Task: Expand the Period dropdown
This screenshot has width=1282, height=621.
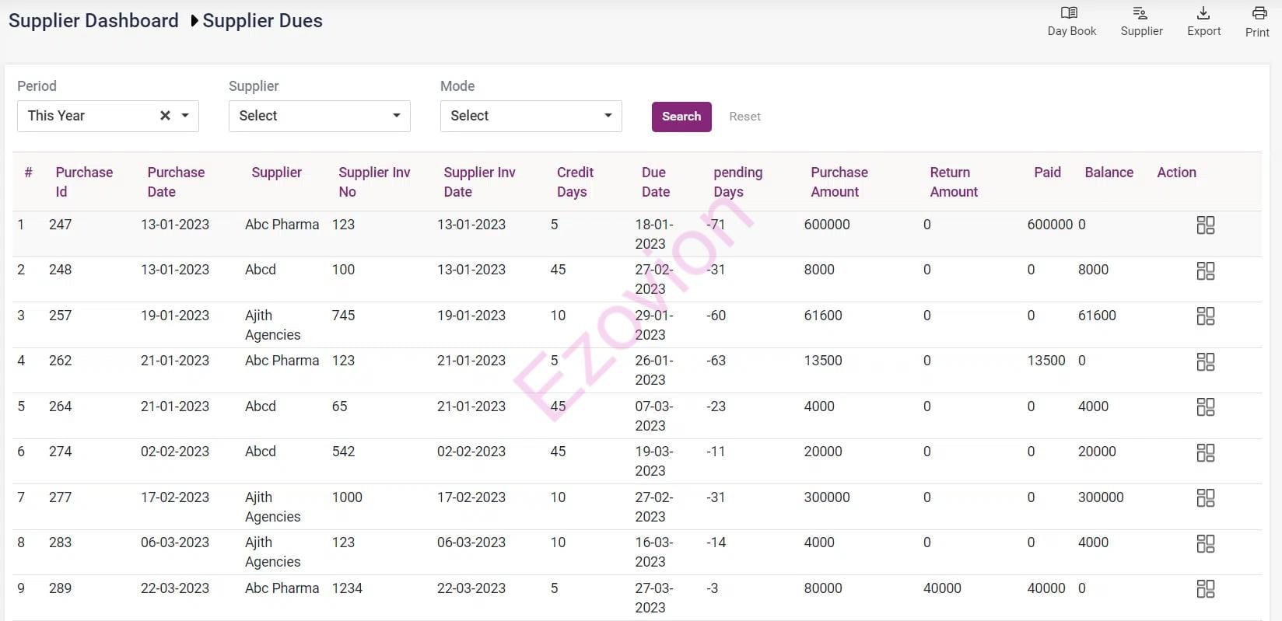Action: (x=185, y=116)
